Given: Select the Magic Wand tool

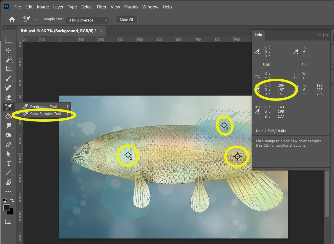Looking at the screenshot, I should (8, 59).
